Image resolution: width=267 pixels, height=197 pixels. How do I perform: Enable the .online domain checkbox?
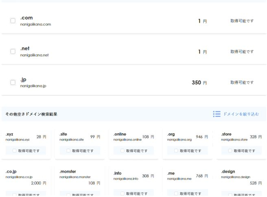[122, 151]
